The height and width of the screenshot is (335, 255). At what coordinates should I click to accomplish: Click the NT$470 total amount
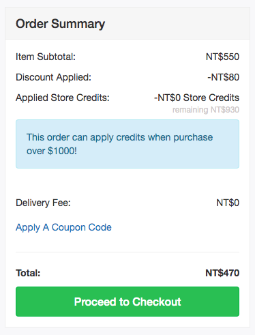[222, 273]
